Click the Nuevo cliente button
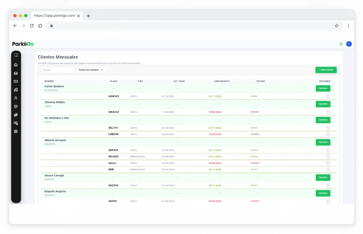 point(326,70)
